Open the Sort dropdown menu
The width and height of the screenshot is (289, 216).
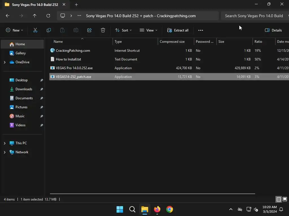point(123,30)
